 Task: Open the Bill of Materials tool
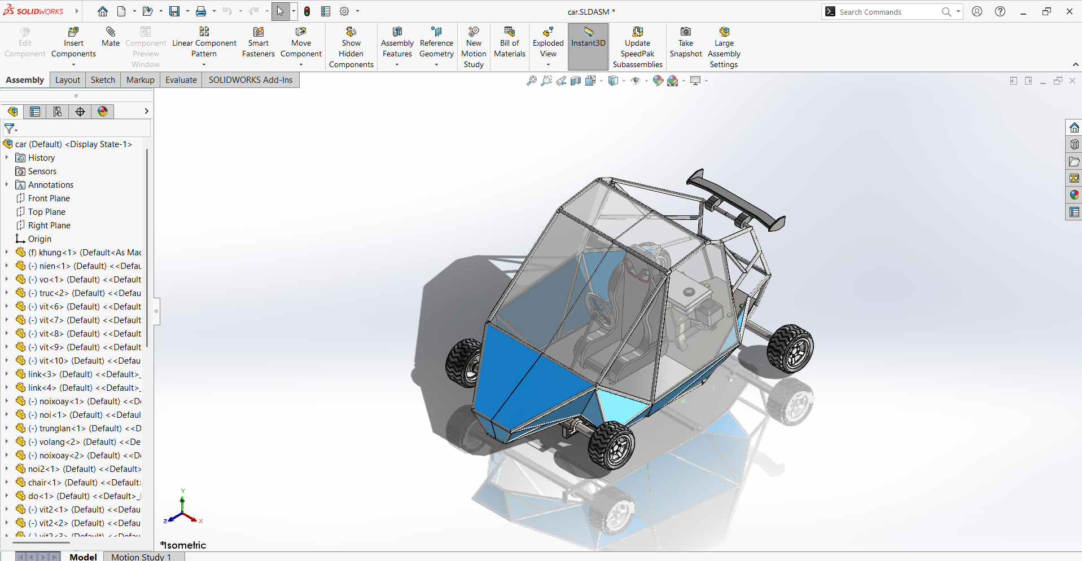510,42
